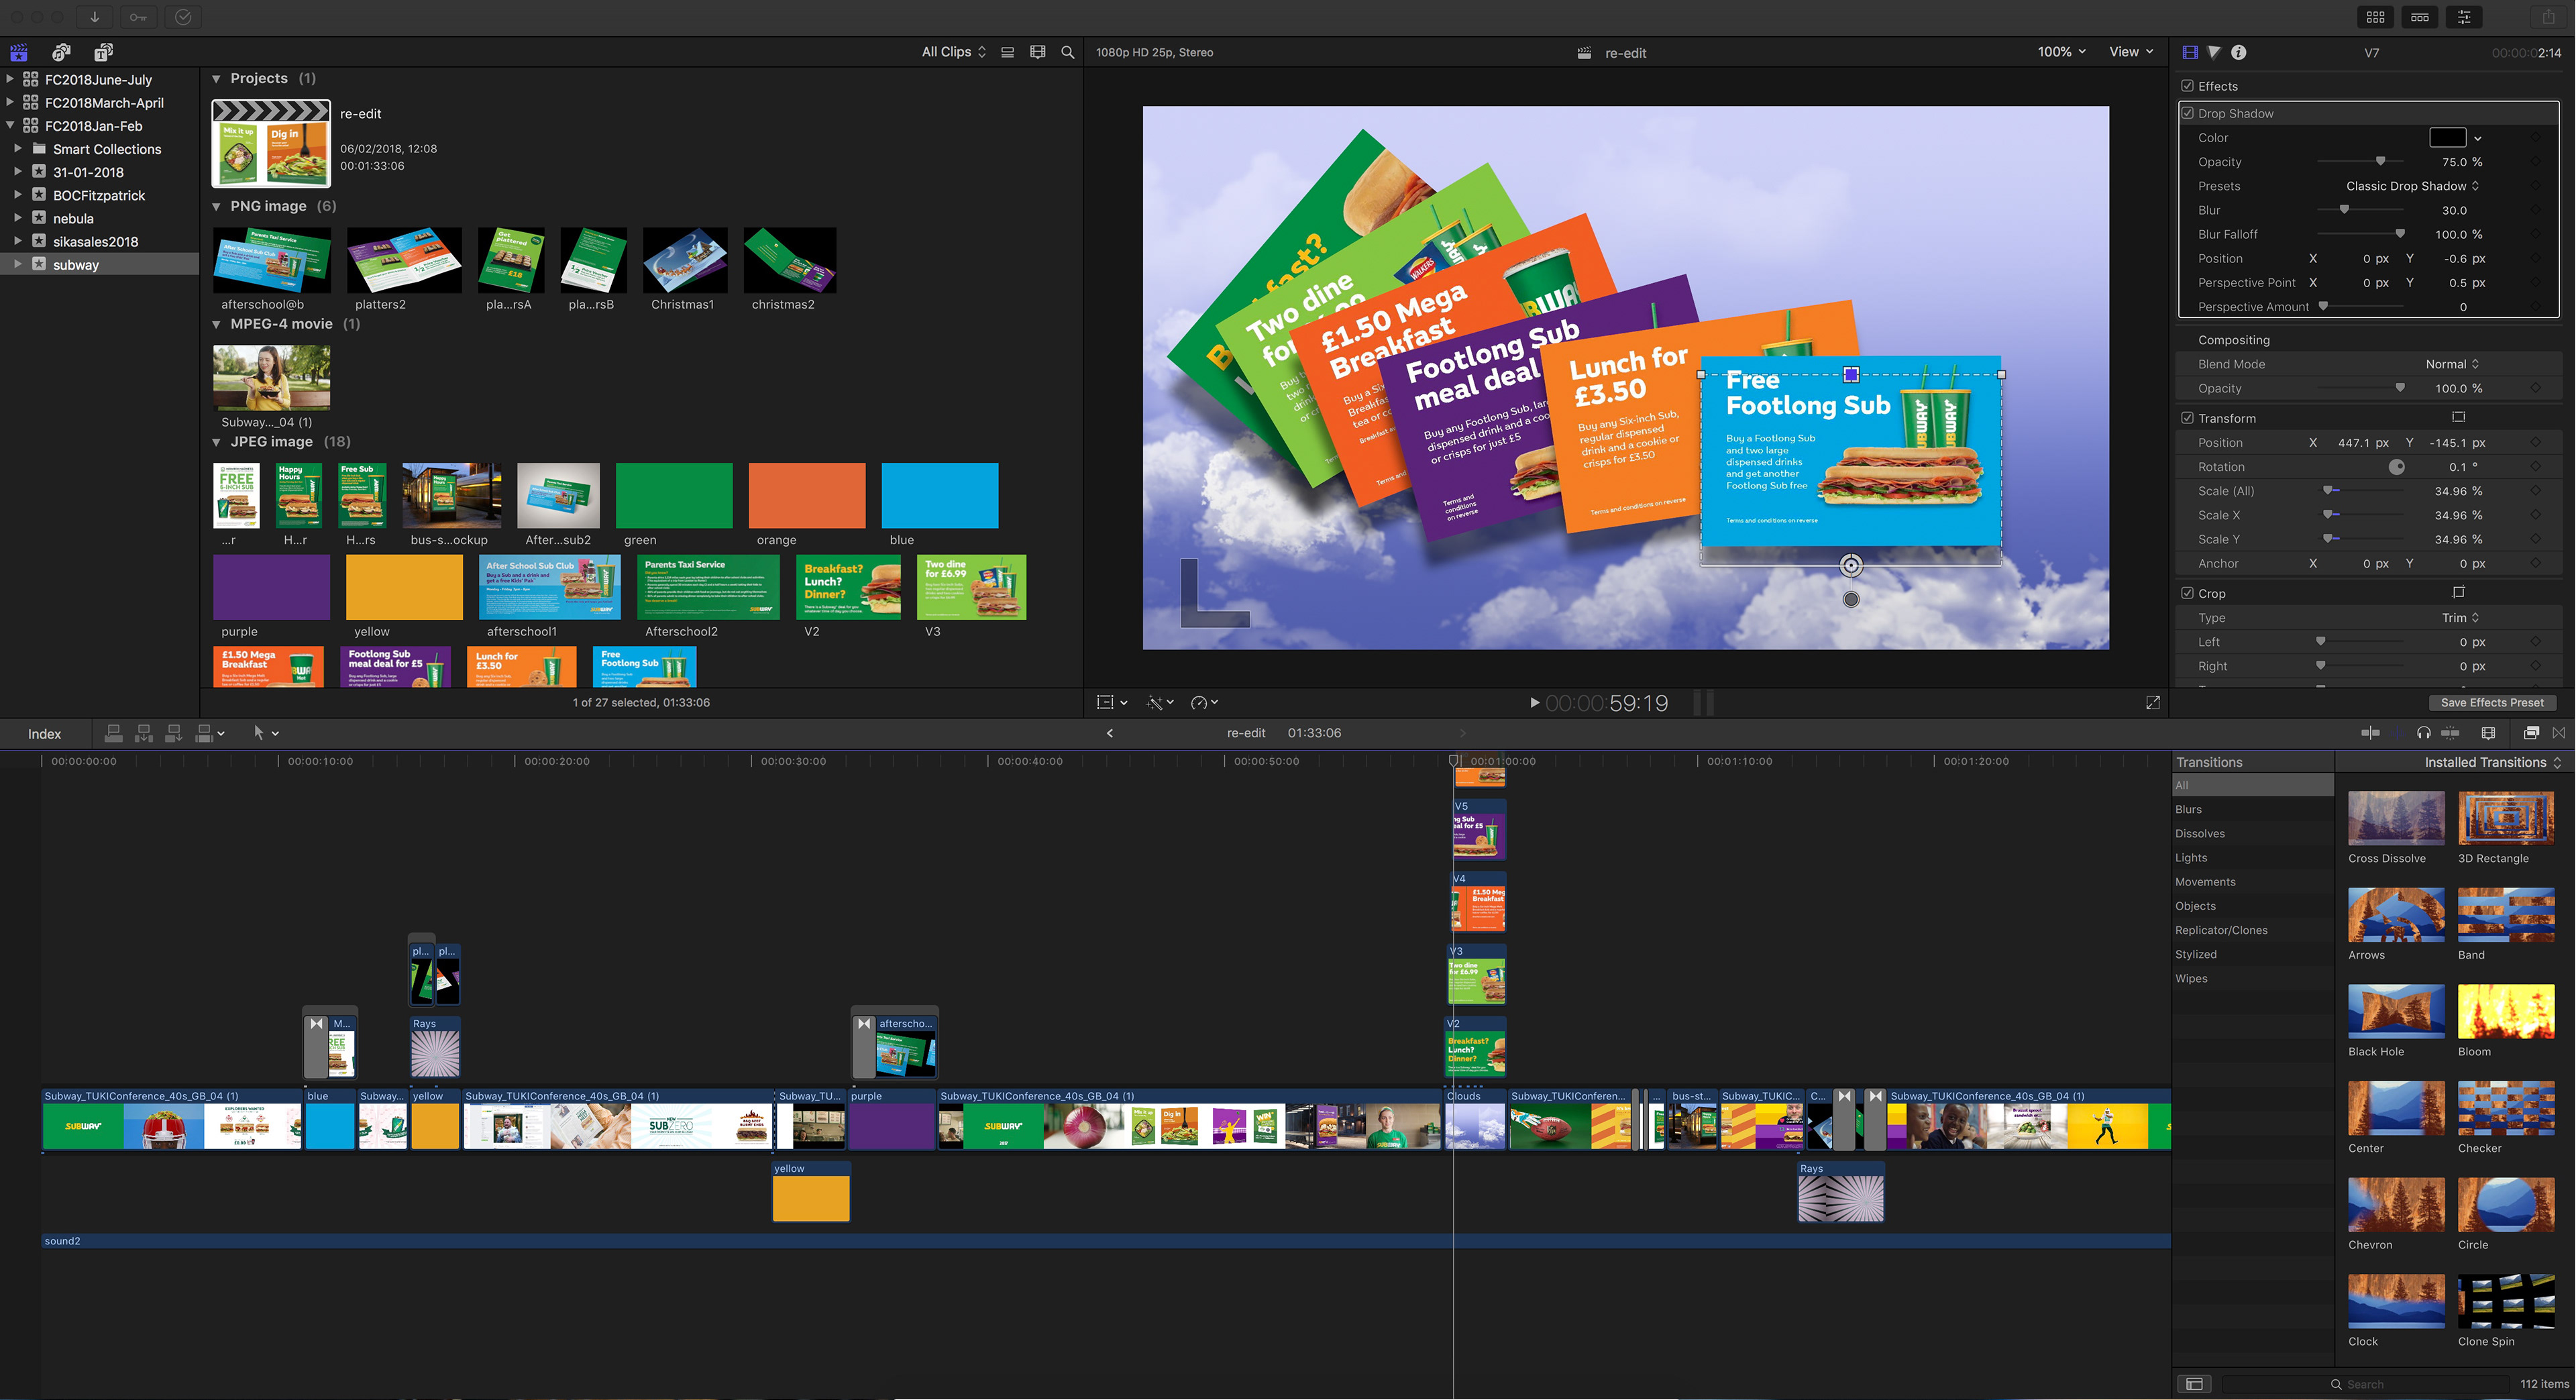Open the All Clips filter dropdown
Screen dimensions: 2576x1400
[x=954, y=52]
